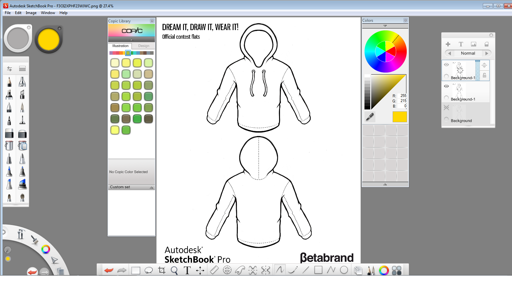Click the radio circle on top Background-1 layer
Viewport: 512px width, 288px height.
click(x=446, y=76)
